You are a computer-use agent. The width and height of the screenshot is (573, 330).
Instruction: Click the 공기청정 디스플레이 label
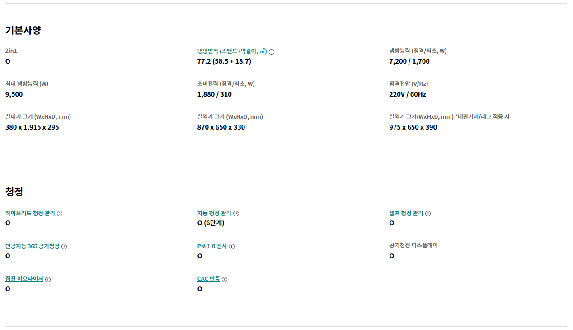pyautogui.click(x=413, y=246)
